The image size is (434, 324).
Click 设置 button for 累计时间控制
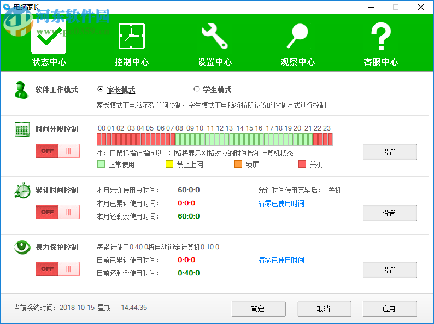[390, 213]
